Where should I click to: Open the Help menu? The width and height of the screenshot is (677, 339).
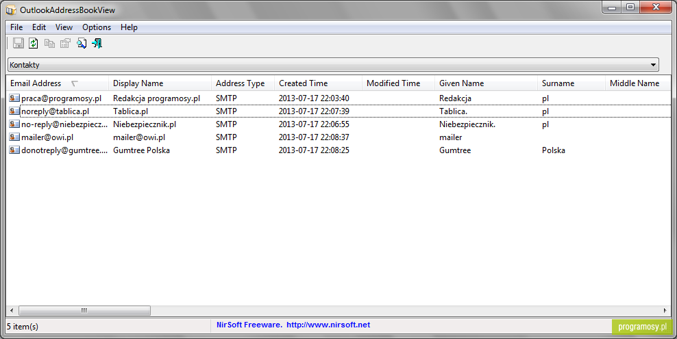pos(129,27)
